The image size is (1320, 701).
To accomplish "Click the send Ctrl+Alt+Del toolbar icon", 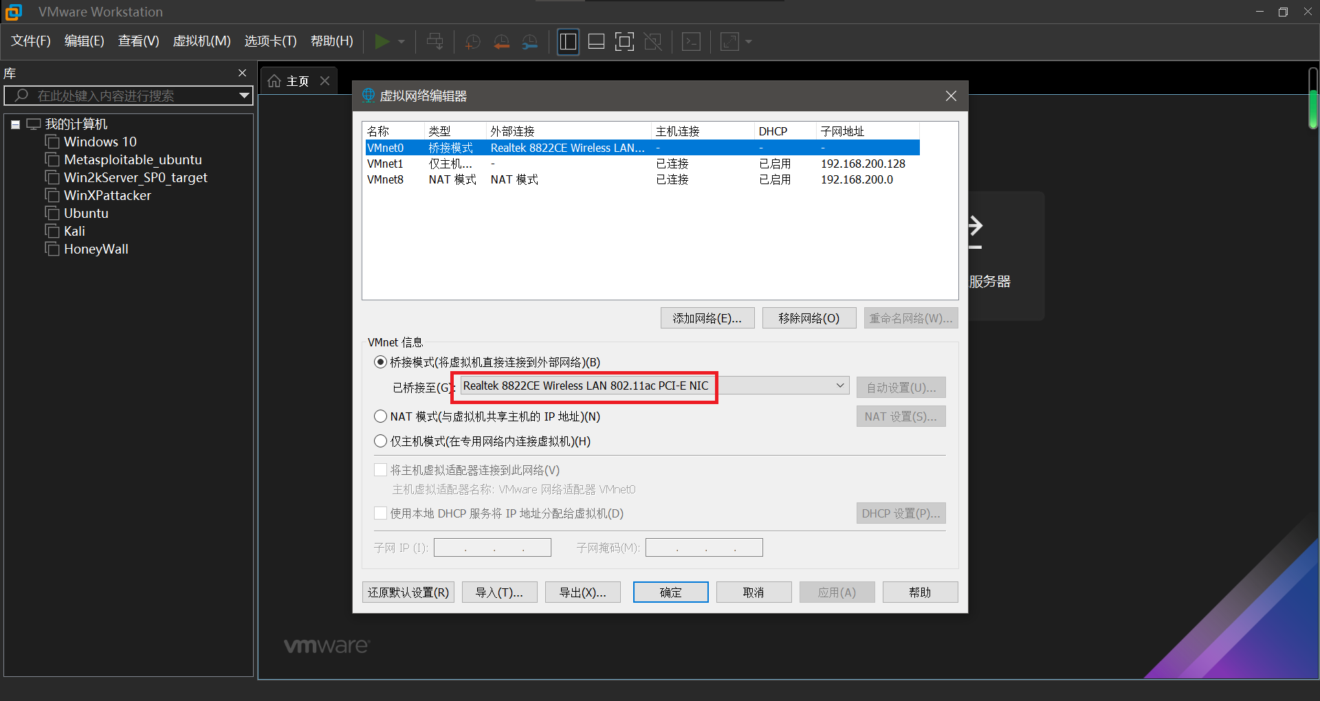I will click(434, 42).
